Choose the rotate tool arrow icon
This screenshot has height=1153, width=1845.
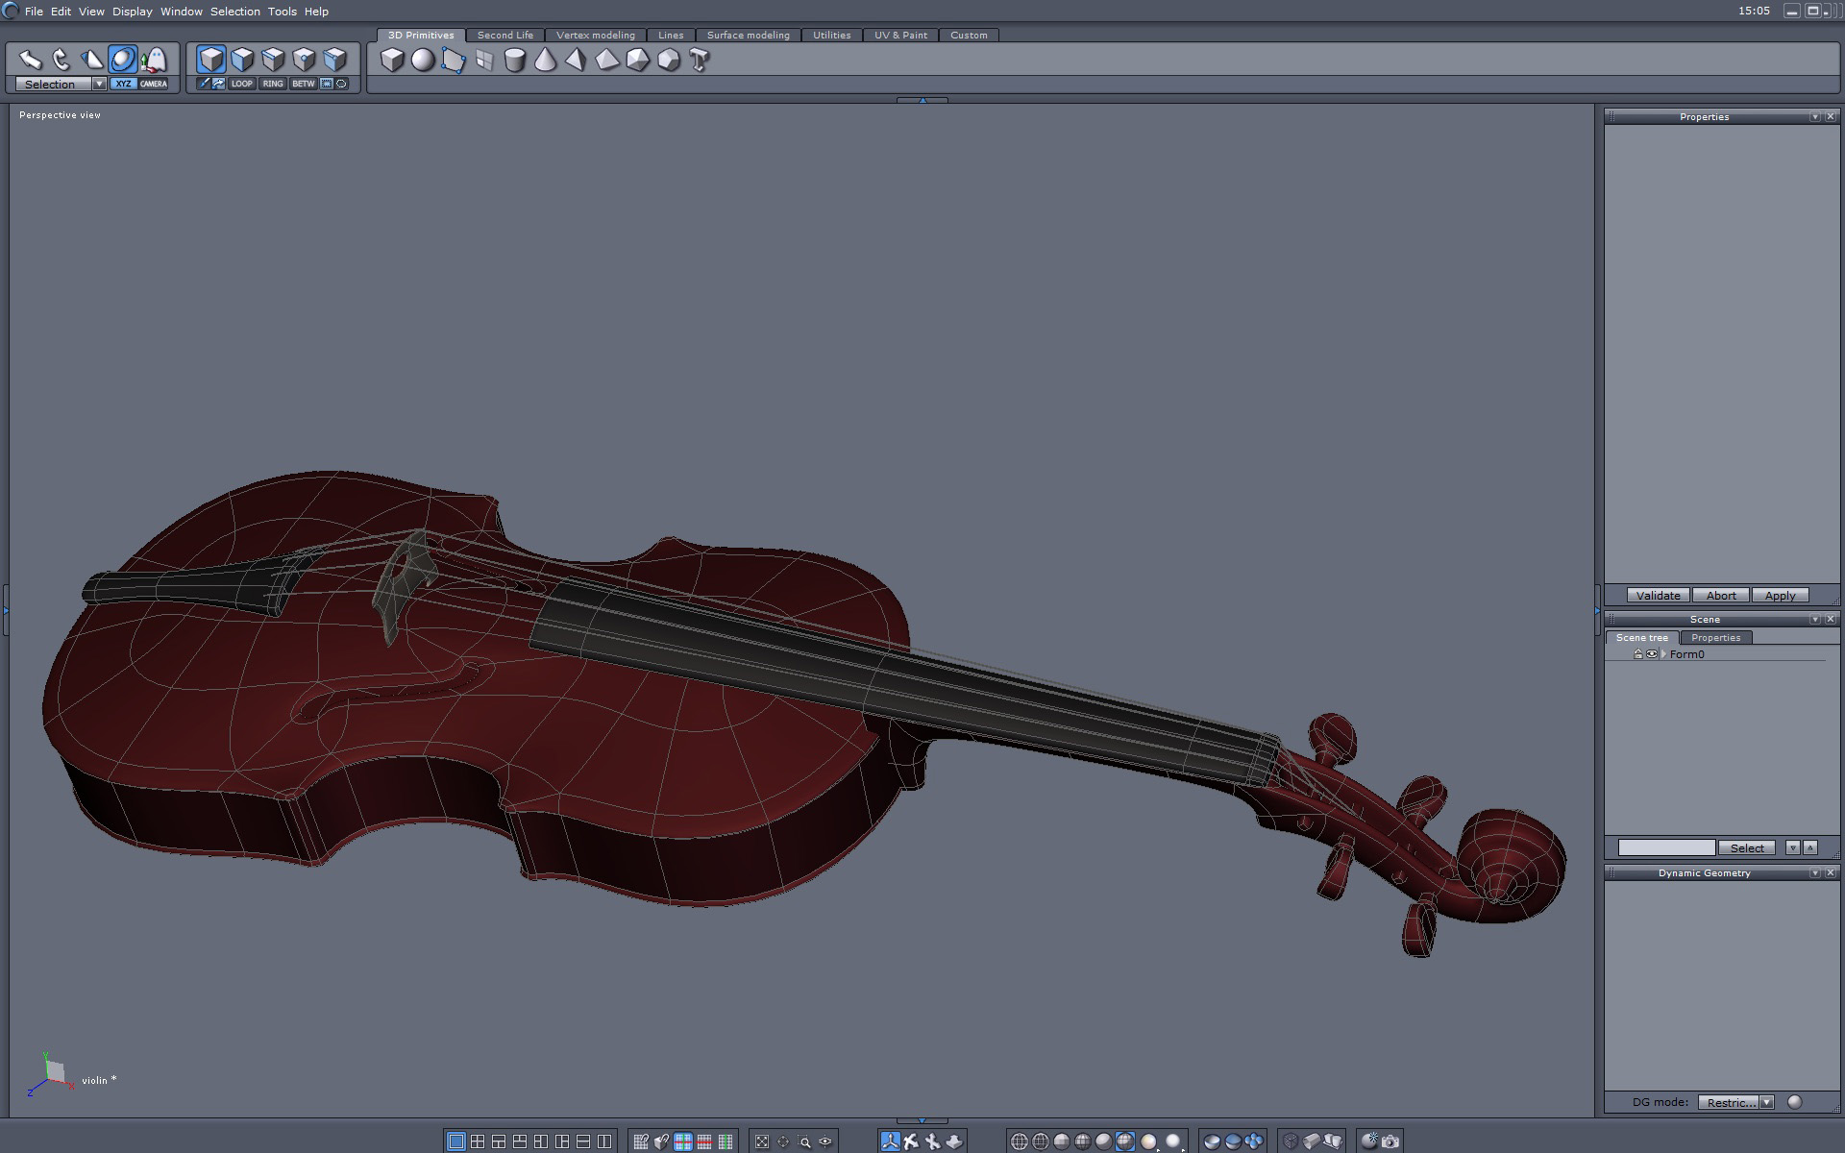[x=61, y=60]
